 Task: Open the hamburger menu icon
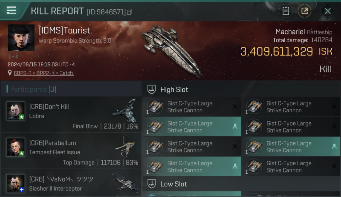[x=11, y=10]
